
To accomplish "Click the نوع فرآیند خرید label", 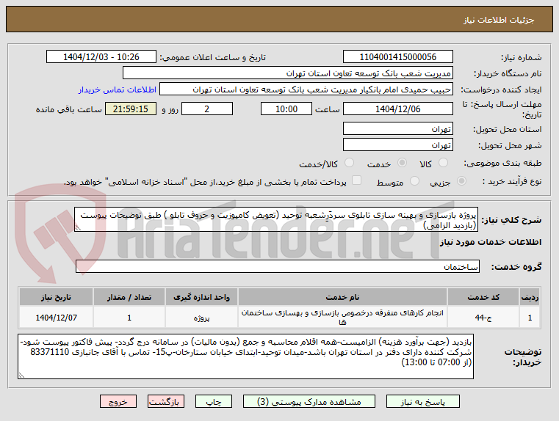I will [512, 181].
